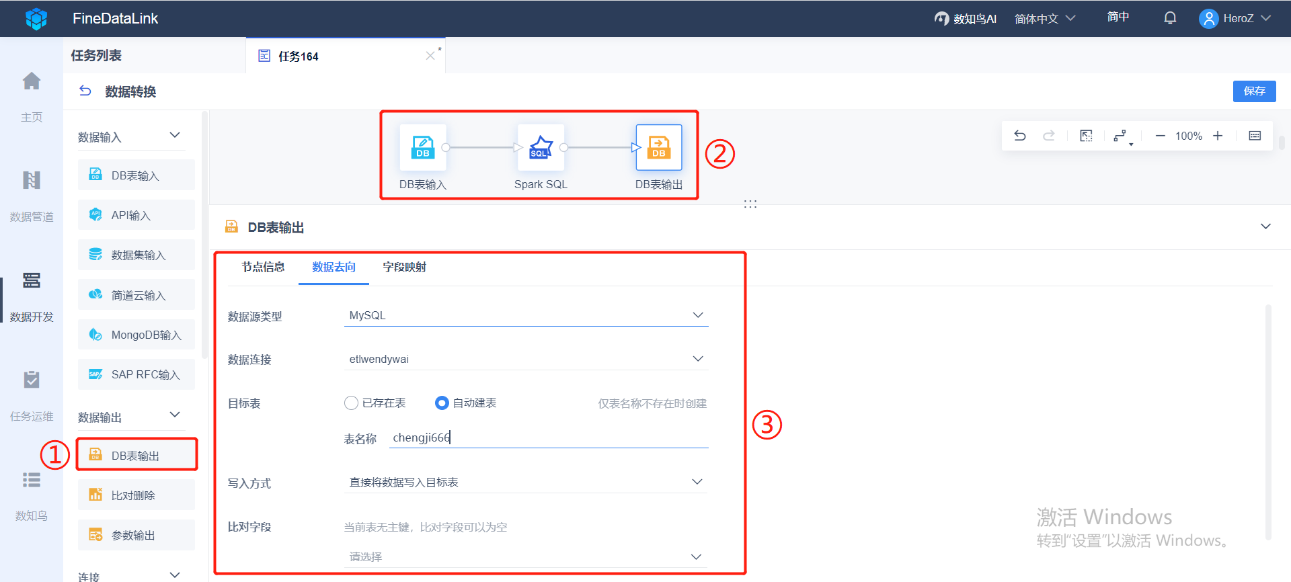
Task: Zoom out the canvas
Action: click(1160, 136)
